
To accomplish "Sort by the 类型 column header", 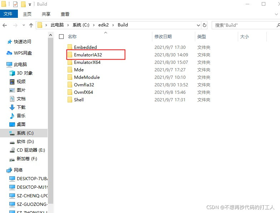I will (x=201, y=36).
